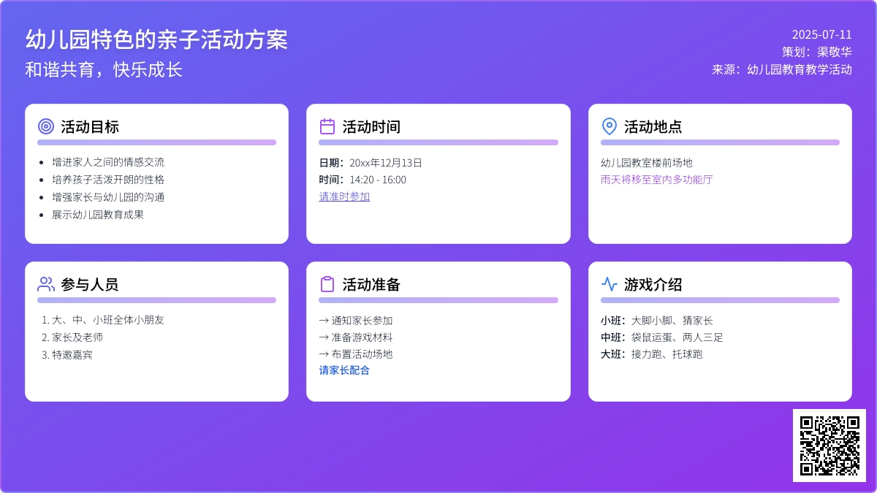This screenshot has height=493, width=877.
Task: Click the people icon beside 参与人员
Action: point(46,284)
